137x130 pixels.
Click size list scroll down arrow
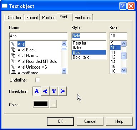coord(124,70)
